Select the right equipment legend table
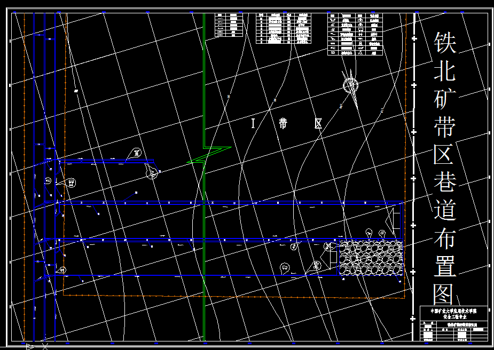This screenshot has height=350, width=494. tap(355, 34)
